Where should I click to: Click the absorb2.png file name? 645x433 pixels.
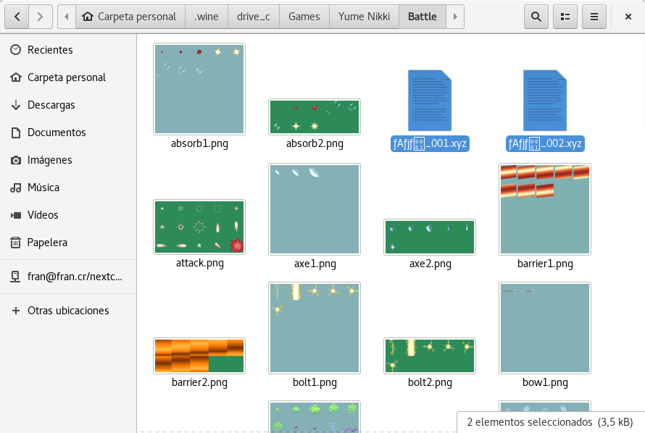315,143
